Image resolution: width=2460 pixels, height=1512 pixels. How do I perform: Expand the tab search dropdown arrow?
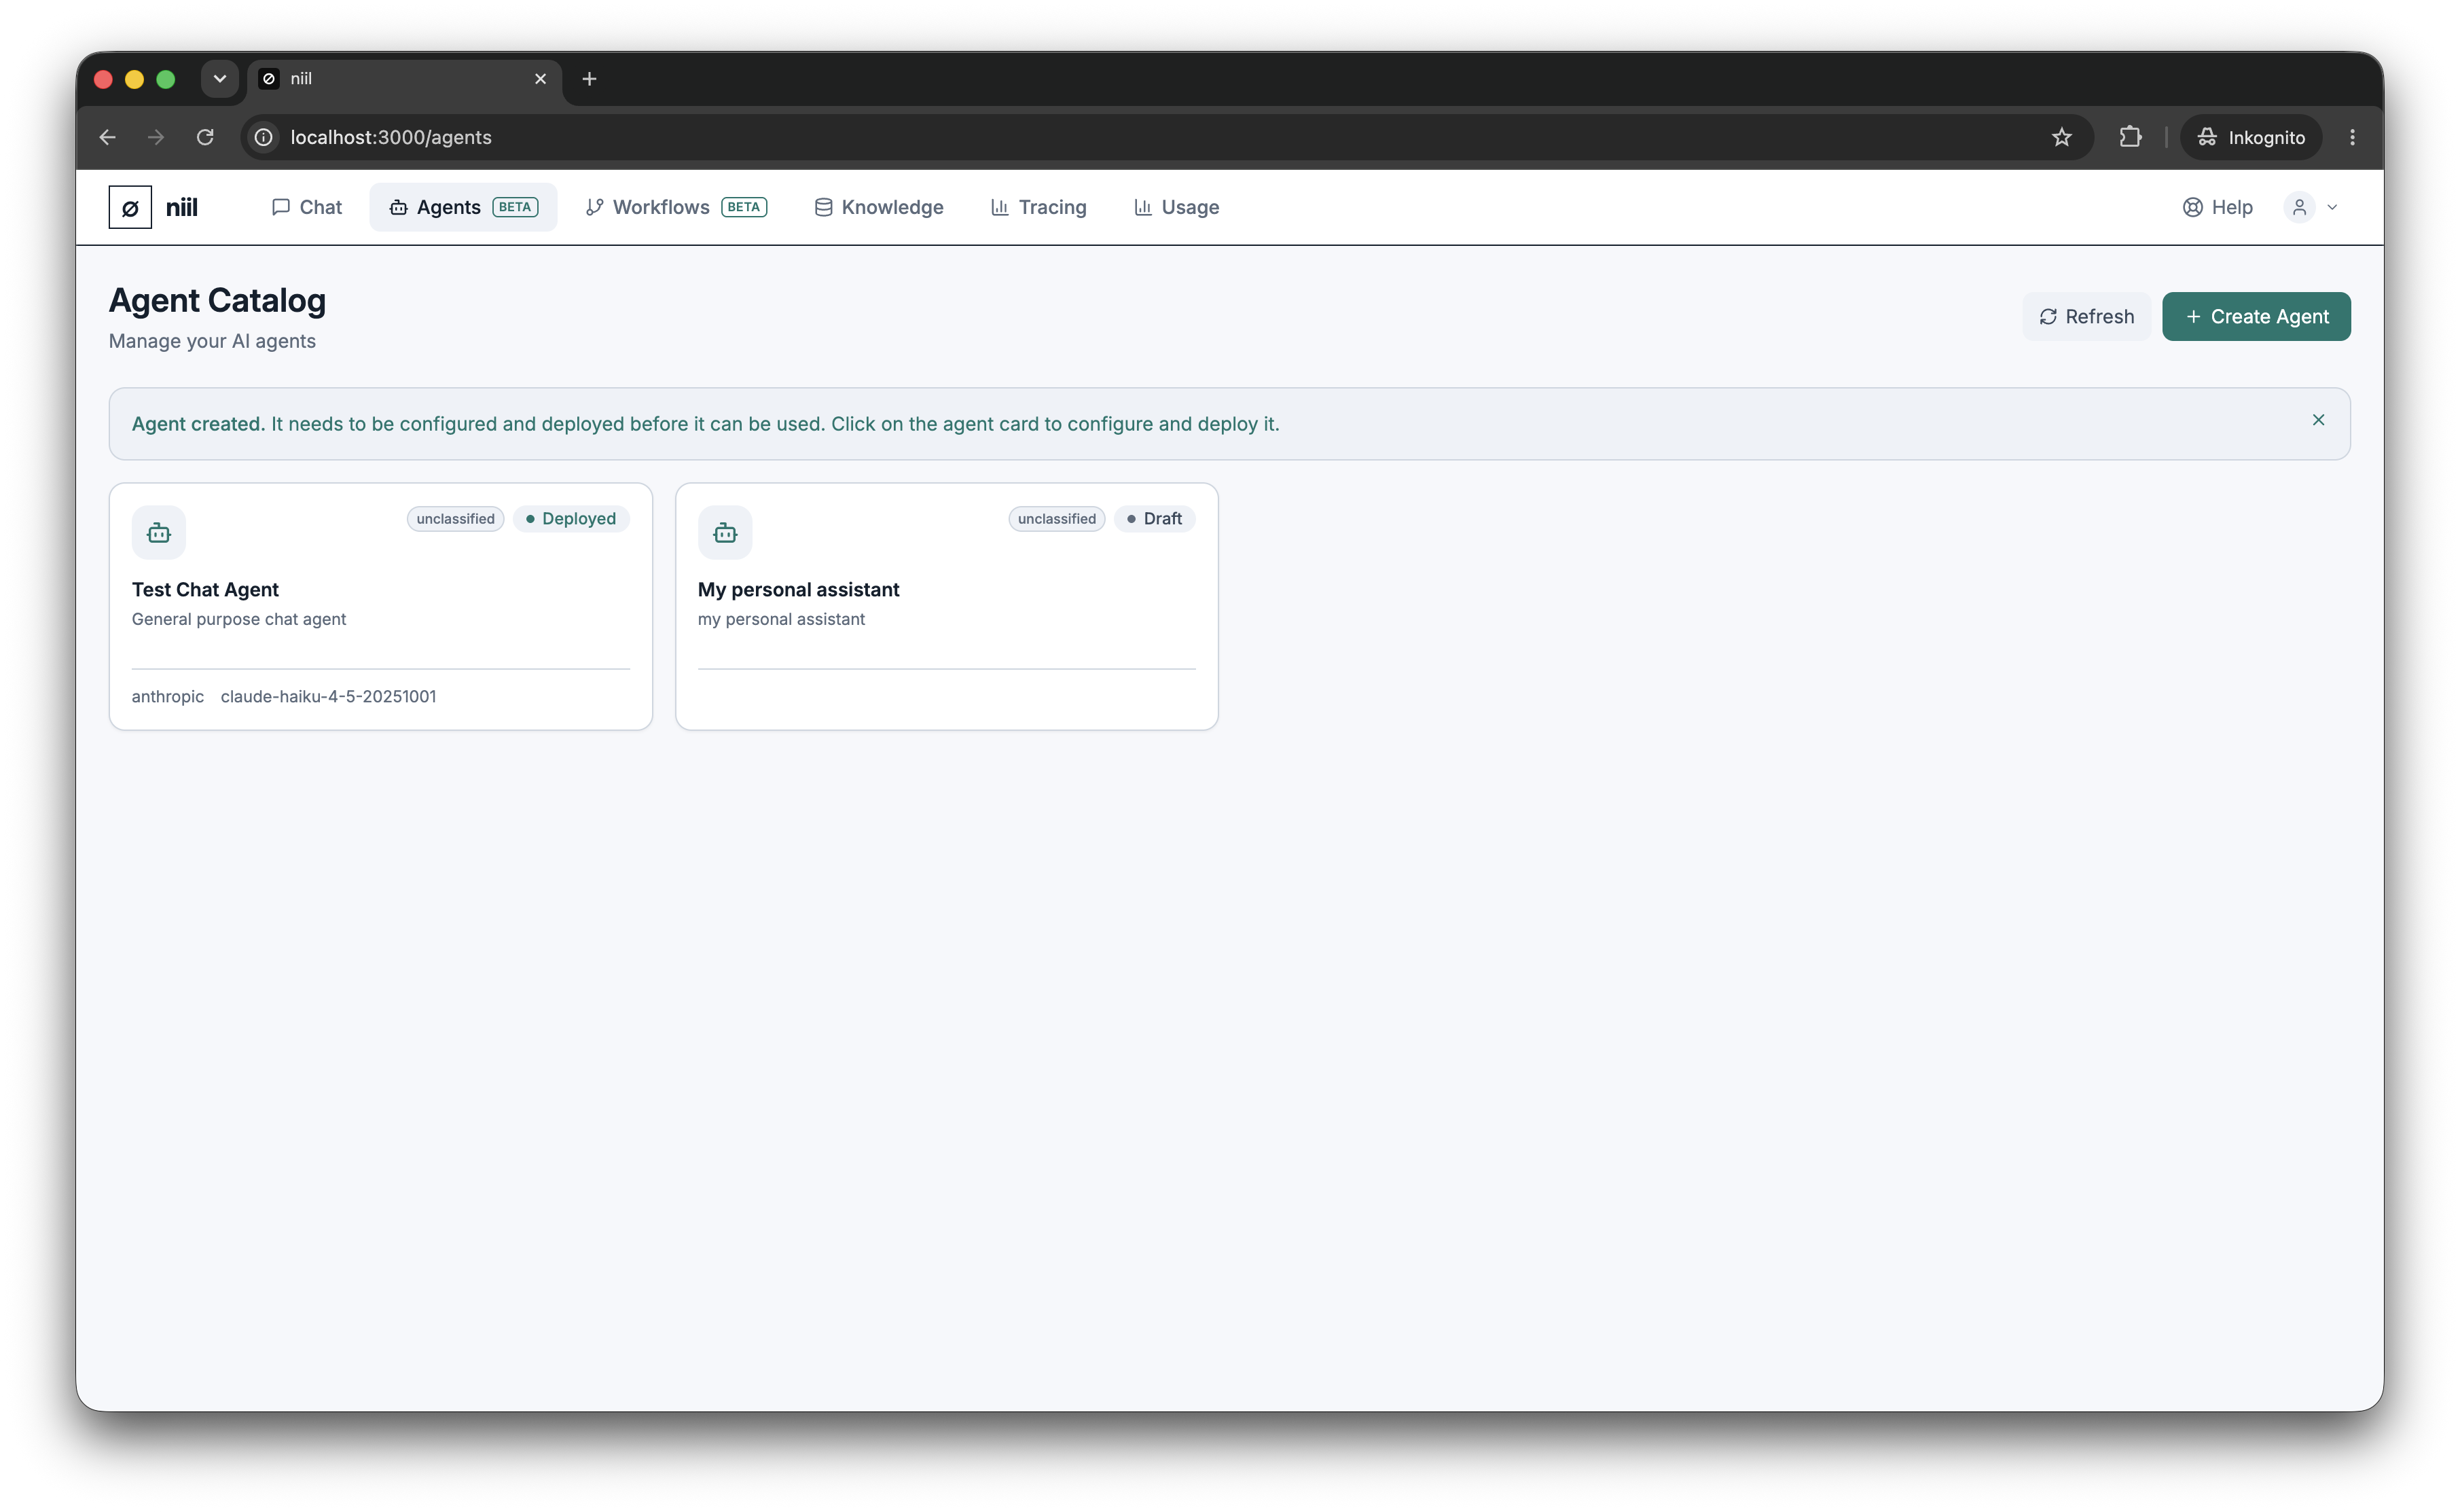point(220,79)
